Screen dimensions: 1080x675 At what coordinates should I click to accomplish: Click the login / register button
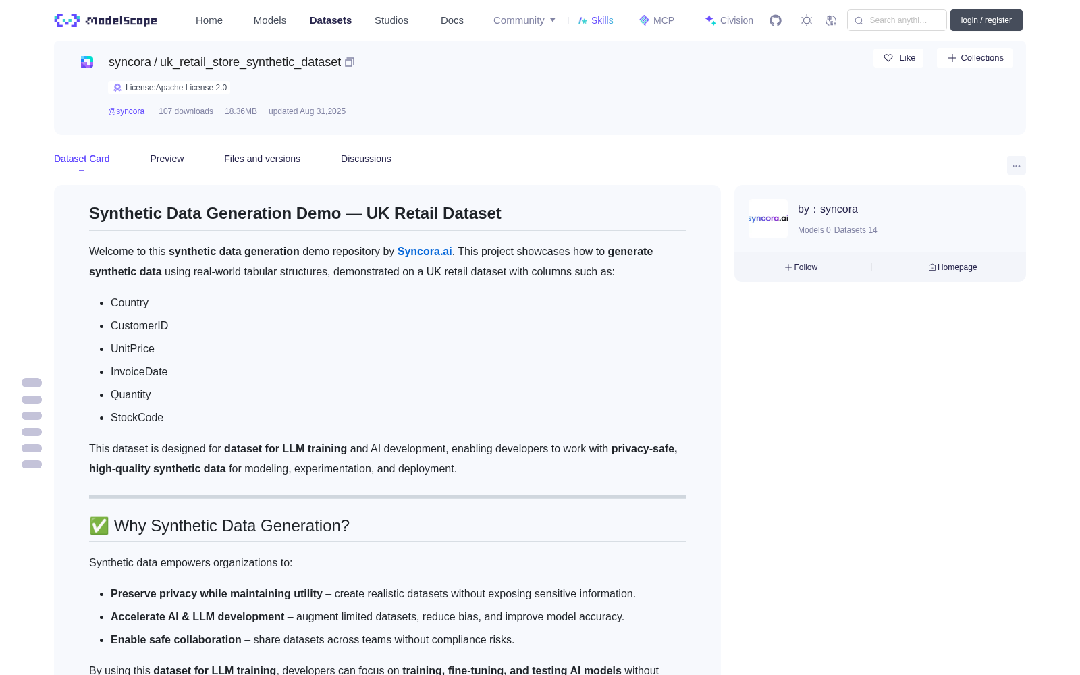point(986,20)
